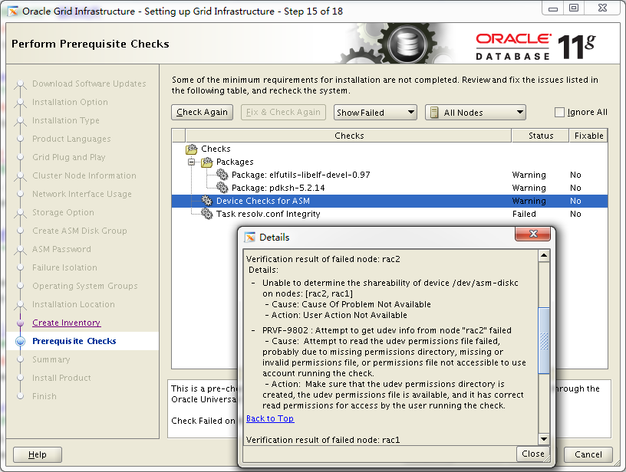626x472 pixels.
Task: Click the Finish step in sidebar
Action: 44,396
